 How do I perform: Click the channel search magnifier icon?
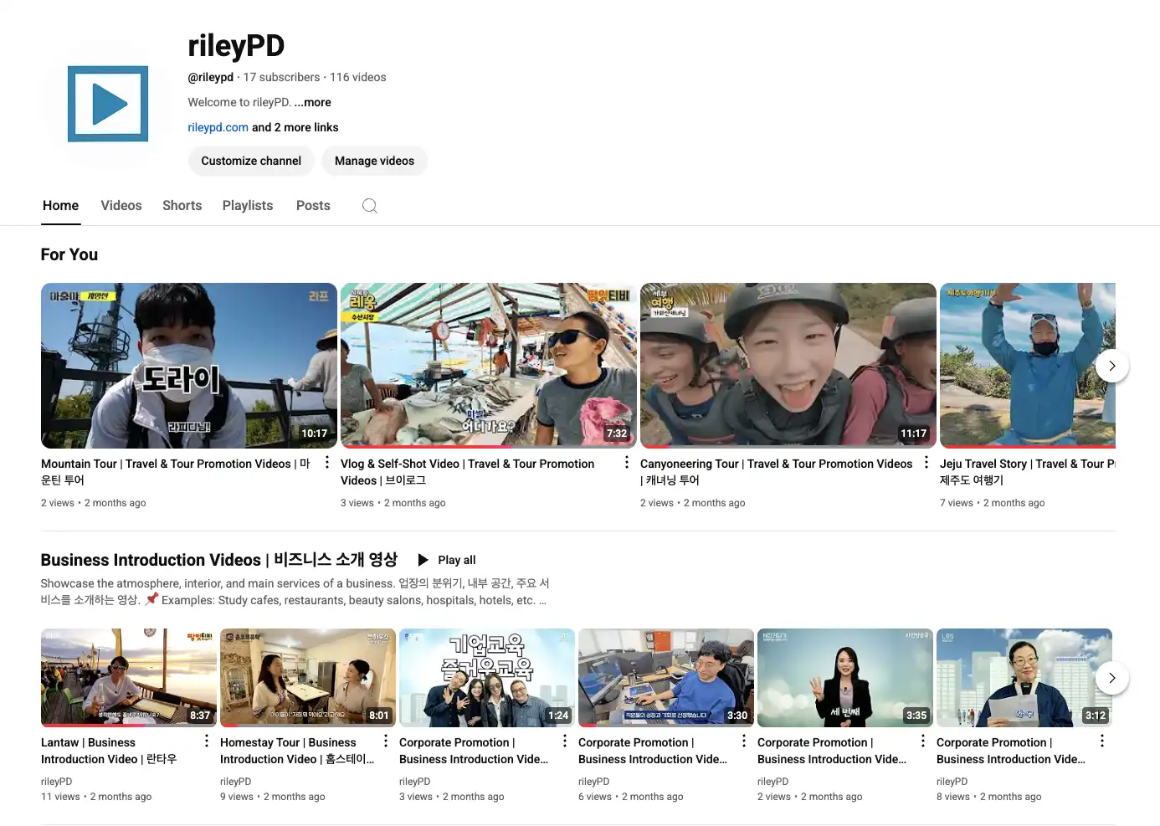[x=369, y=206]
